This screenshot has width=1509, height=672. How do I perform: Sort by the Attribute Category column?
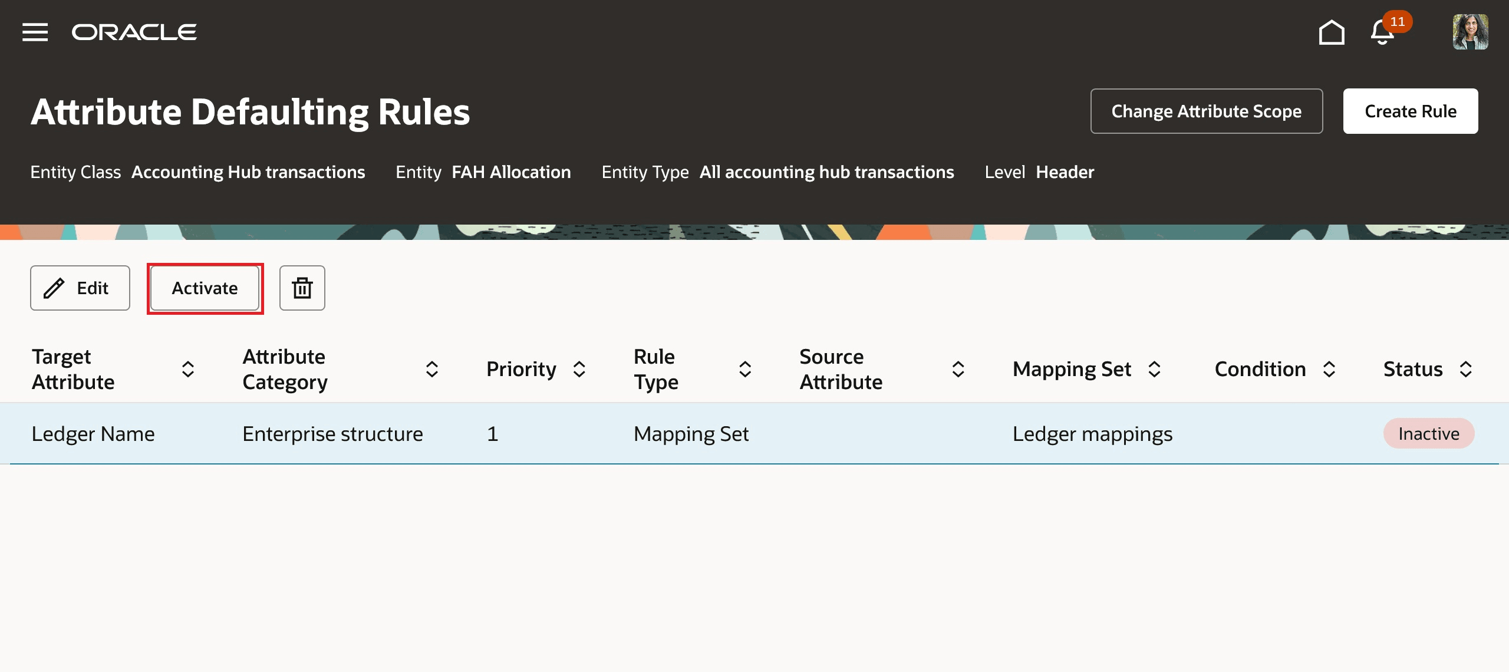coord(432,370)
